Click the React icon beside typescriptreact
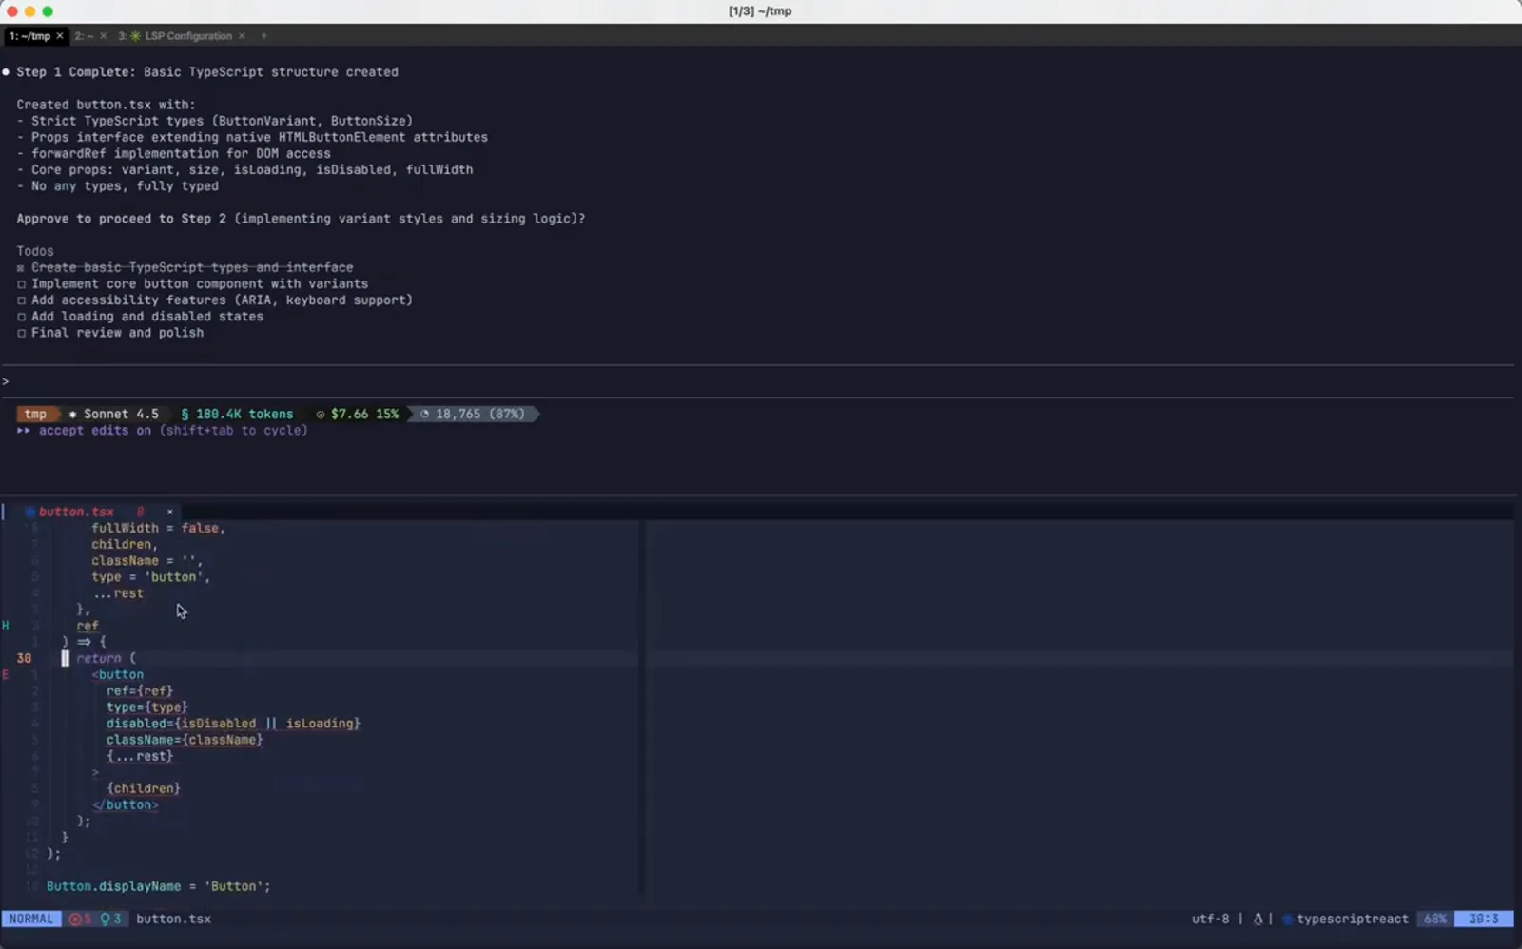The width and height of the screenshot is (1522, 949). click(x=1288, y=919)
